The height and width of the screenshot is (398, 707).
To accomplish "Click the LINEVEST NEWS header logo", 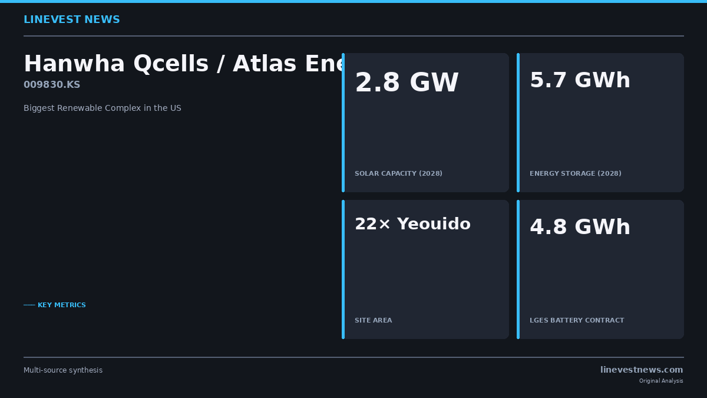I will (72, 20).
